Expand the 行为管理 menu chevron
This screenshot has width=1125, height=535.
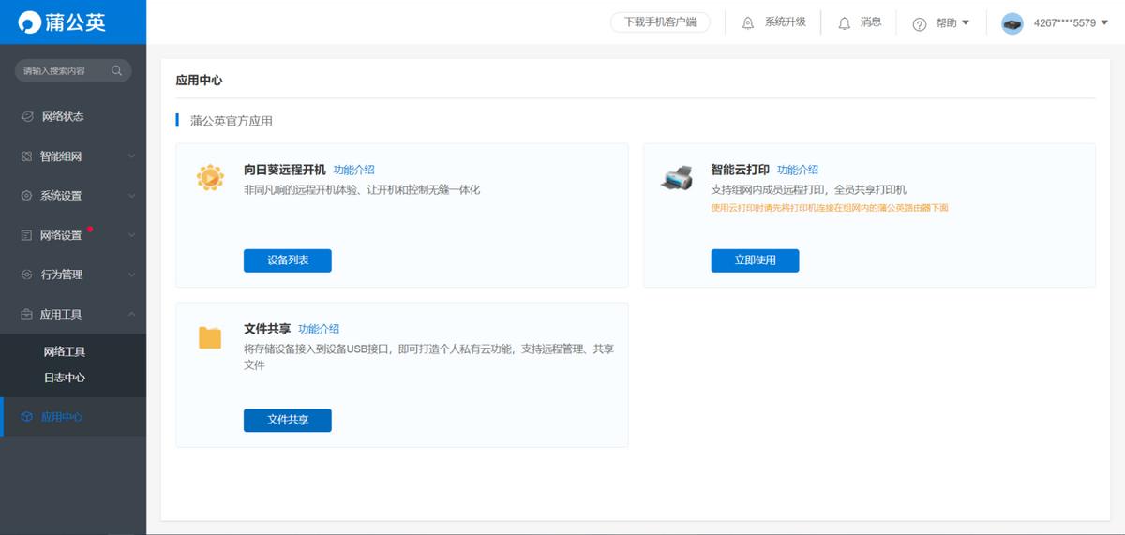(132, 275)
